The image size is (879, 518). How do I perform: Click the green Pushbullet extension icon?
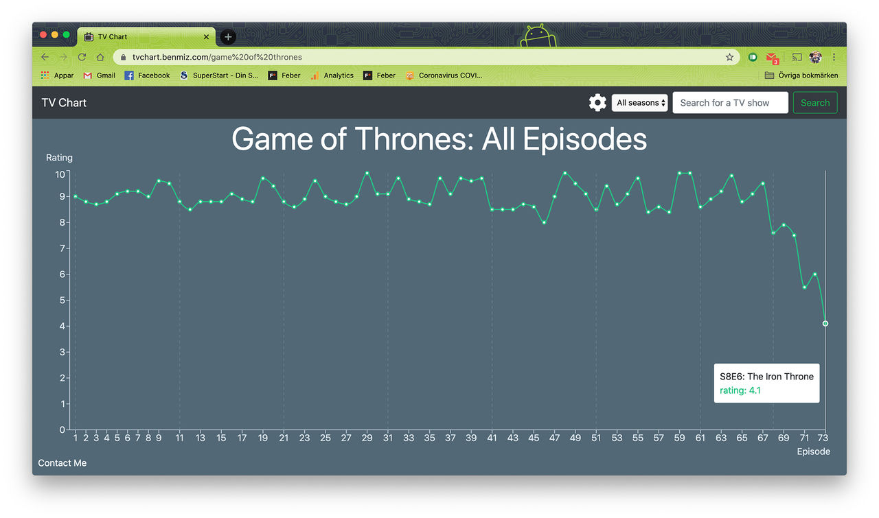click(x=753, y=57)
